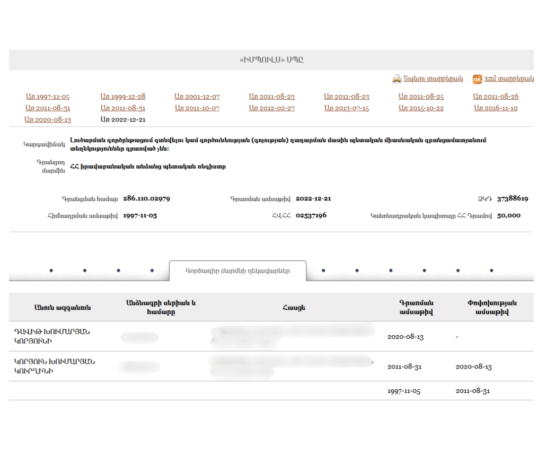Screen dimensions: 538x455
Task: Open the 2016-11-10 version link
Action: point(496,108)
